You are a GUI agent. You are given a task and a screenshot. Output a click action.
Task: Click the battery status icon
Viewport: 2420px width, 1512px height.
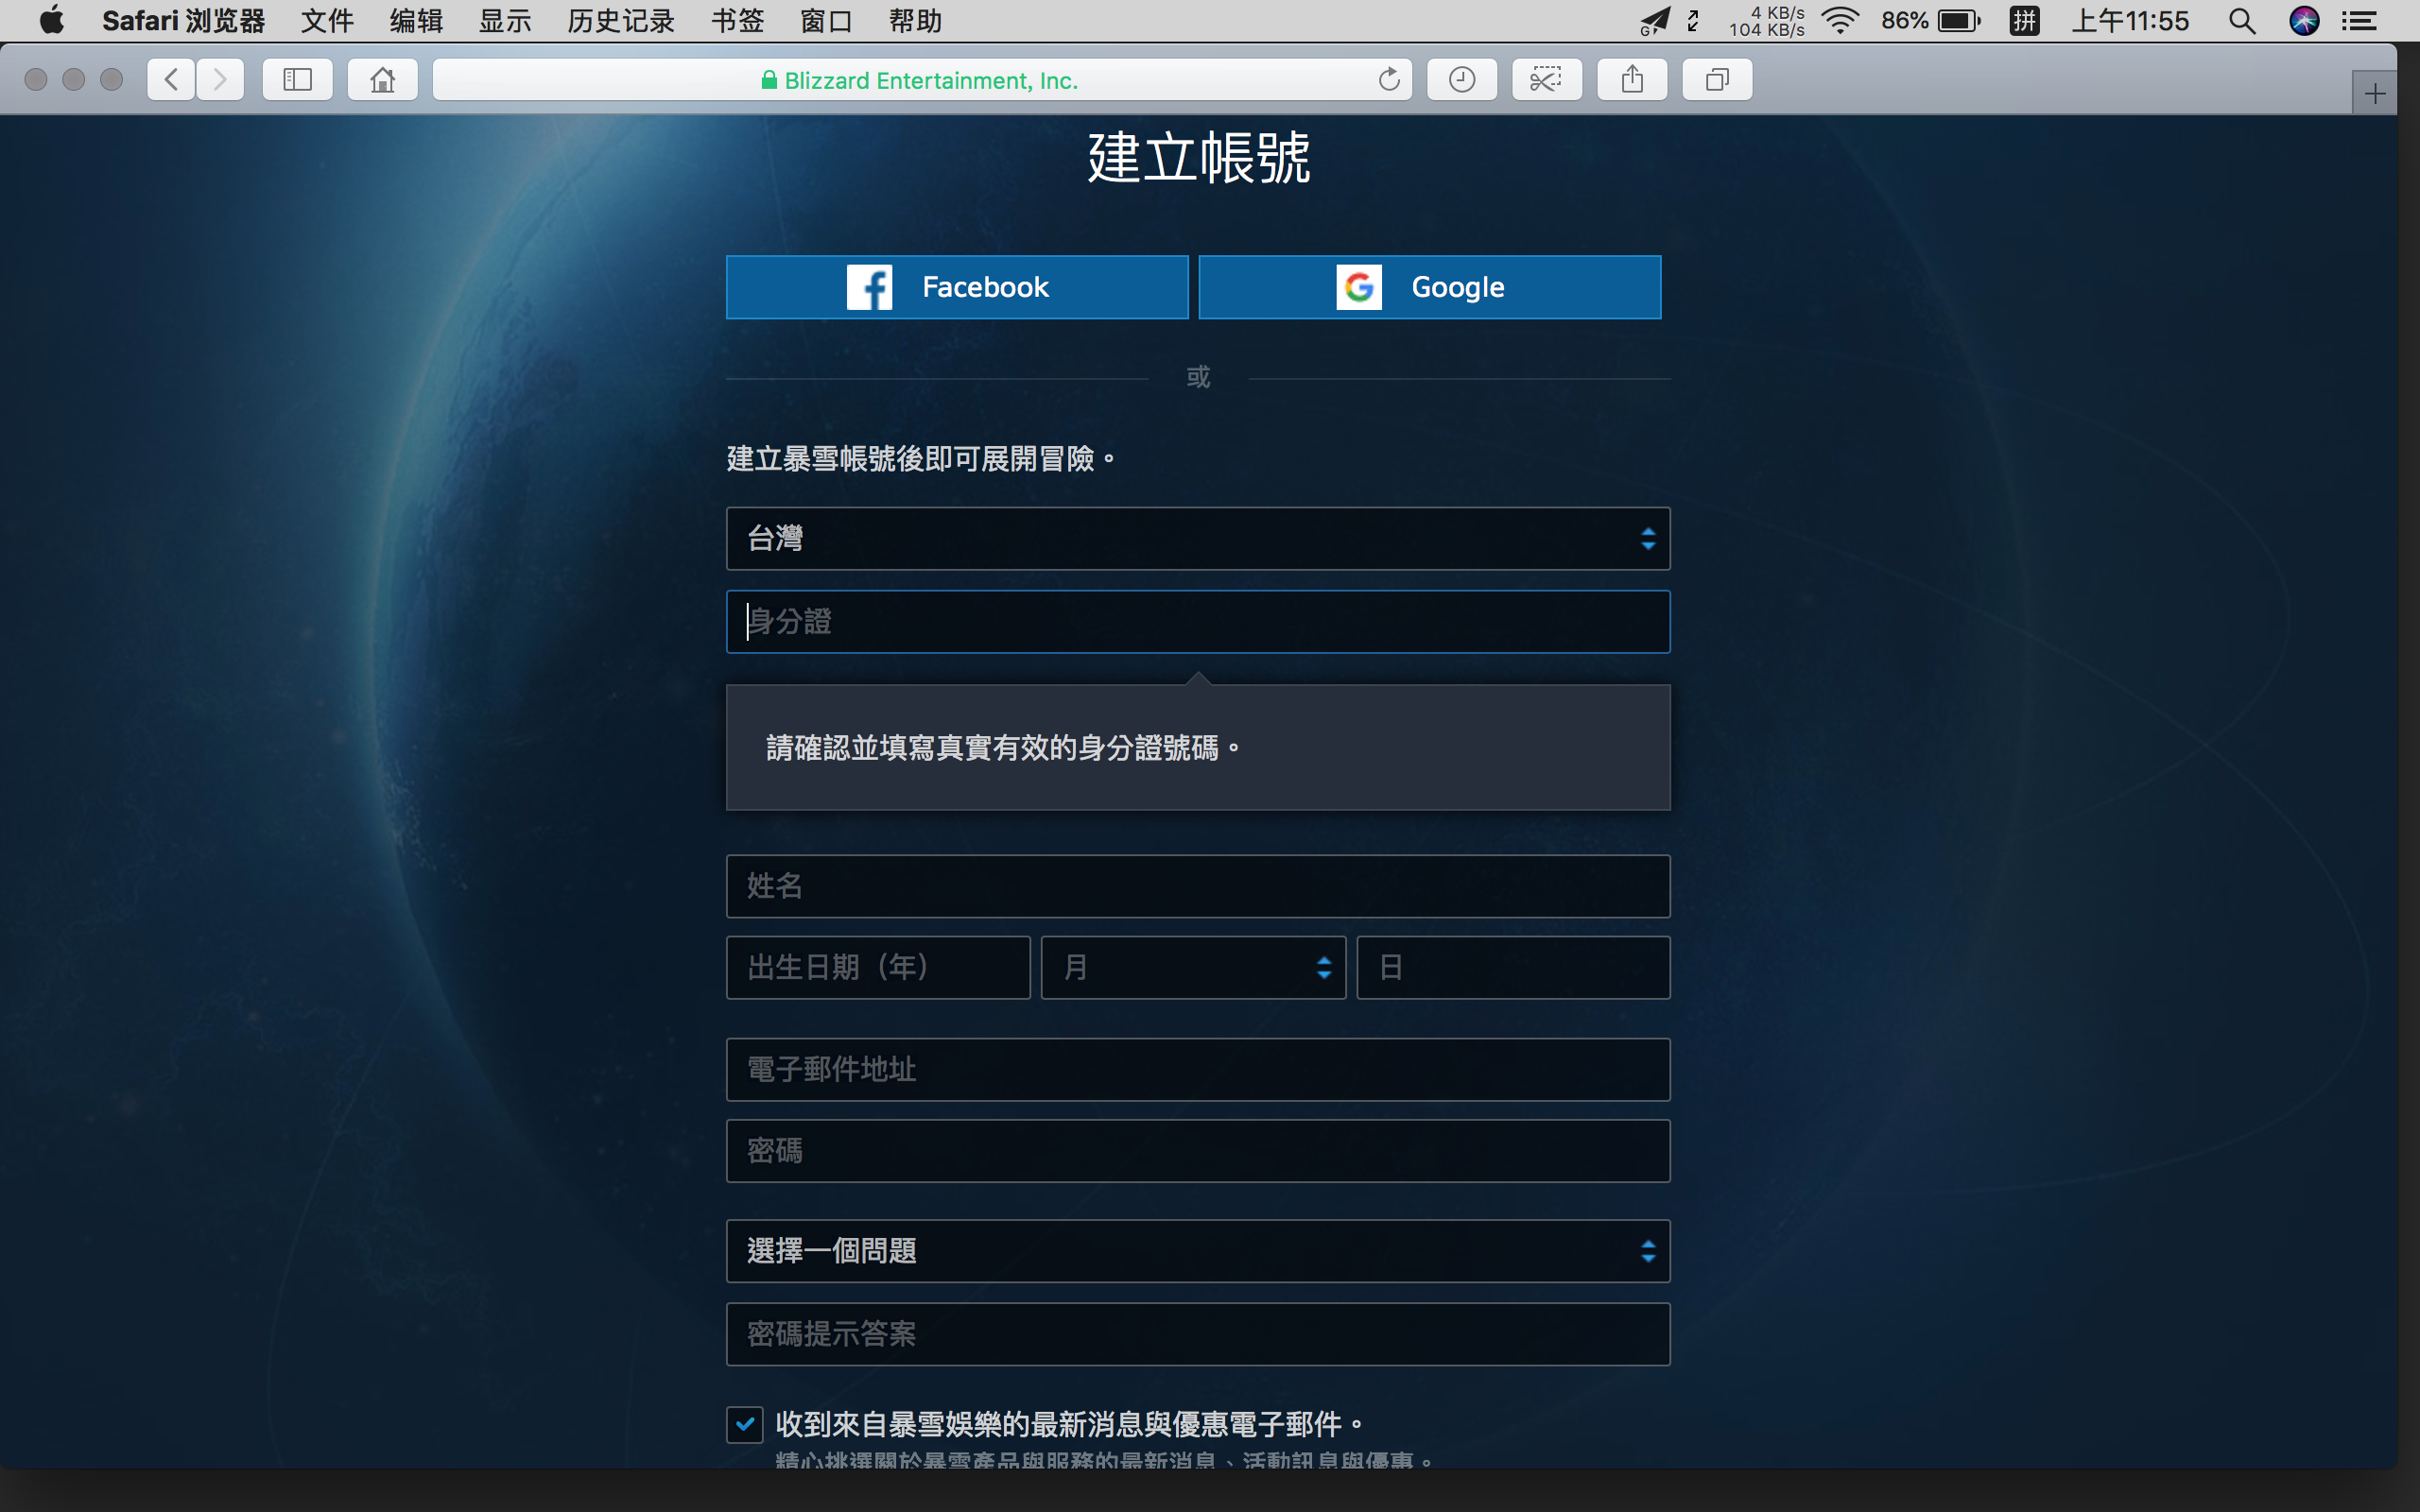(x=1959, y=21)
